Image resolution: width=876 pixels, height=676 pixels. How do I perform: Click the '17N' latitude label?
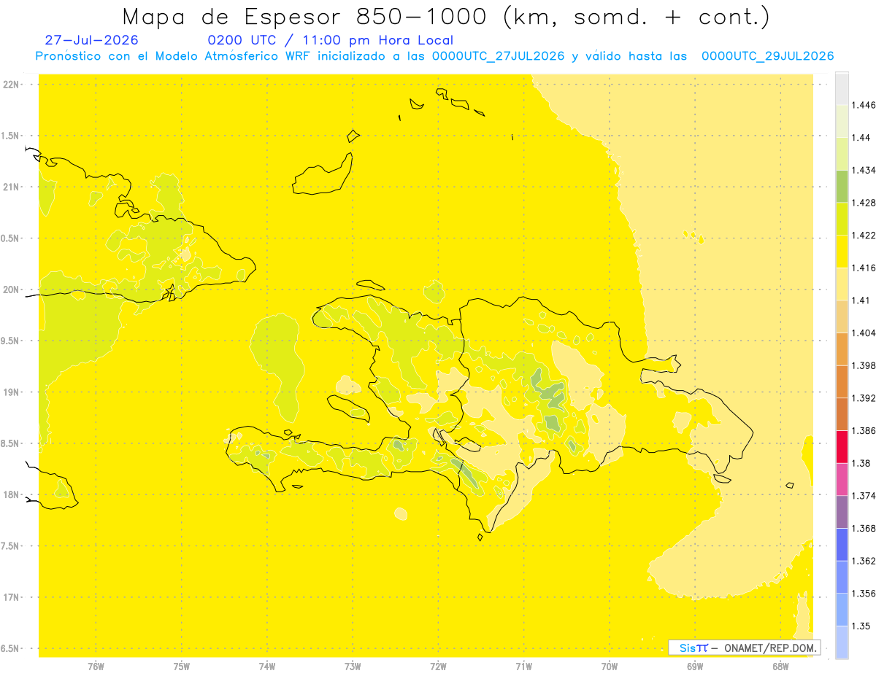tap(12, 597)
